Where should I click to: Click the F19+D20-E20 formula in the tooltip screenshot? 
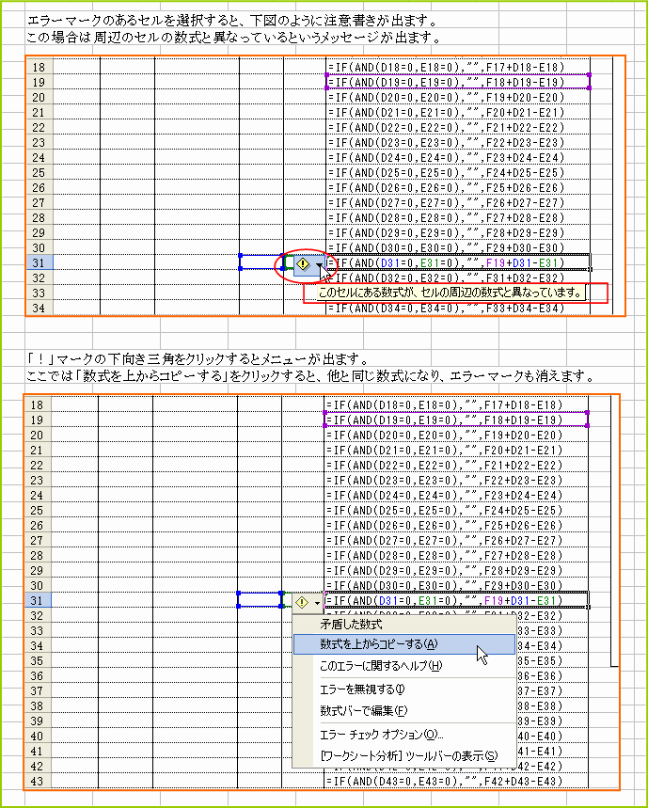point(458,98)
